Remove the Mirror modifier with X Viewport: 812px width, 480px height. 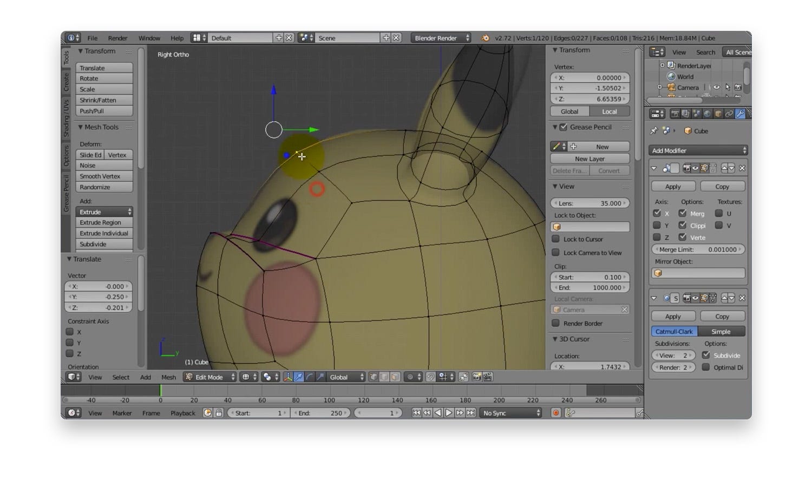point(742,168)
